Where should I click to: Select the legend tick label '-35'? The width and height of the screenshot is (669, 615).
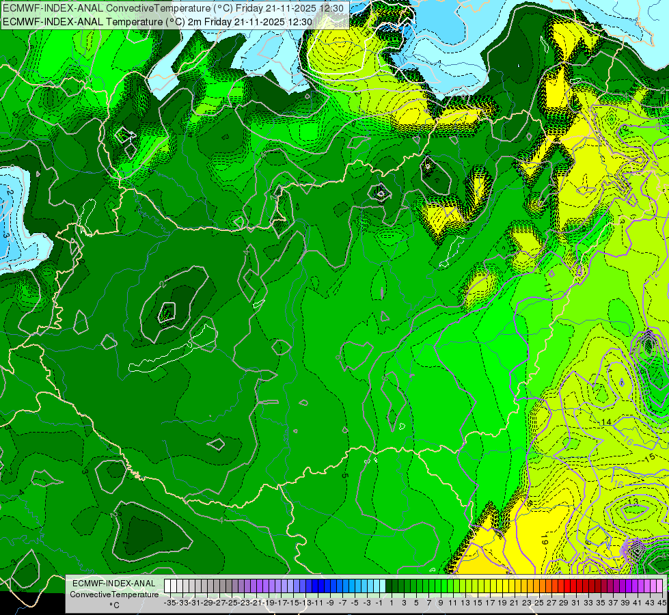pyautogui.click(x=169, y=603)
